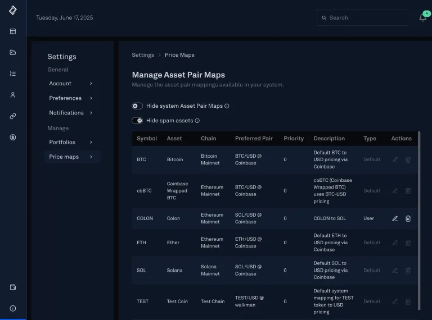Viewport: 432px width, 320px height.
Task: Open the task list icon in sidebar
Action: (x=13, y=74)
